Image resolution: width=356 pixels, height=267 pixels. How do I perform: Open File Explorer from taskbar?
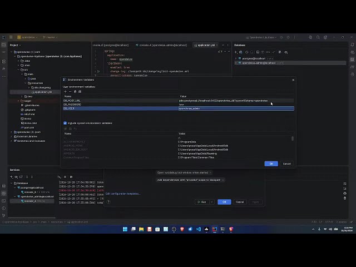tap(141, 229)
